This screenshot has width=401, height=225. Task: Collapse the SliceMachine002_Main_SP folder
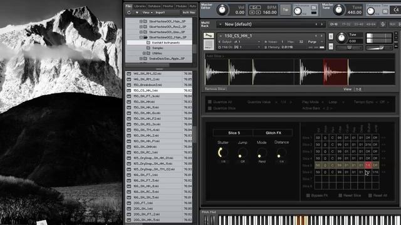tap(141, 37)
